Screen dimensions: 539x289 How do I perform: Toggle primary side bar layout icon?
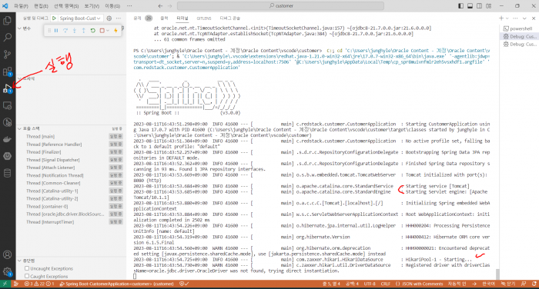click(x=460, y=6)
